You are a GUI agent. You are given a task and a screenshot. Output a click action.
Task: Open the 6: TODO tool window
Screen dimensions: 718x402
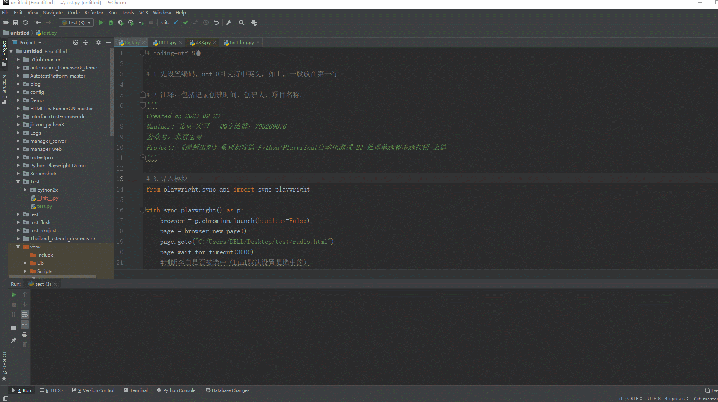(51, 390)
